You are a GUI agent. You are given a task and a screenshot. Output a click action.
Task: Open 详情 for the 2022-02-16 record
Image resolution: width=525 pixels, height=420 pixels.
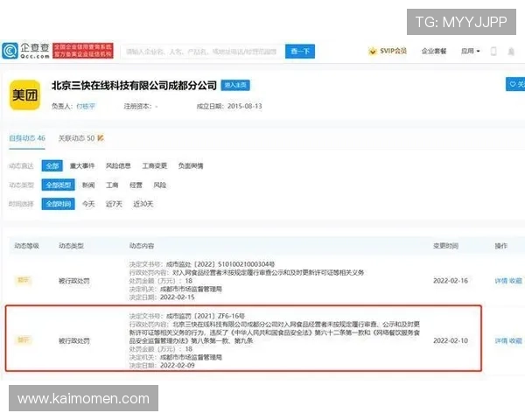click(501, 281)
